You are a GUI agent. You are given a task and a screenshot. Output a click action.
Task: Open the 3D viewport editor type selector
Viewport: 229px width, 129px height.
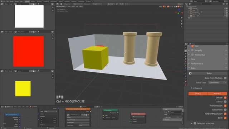58,4
